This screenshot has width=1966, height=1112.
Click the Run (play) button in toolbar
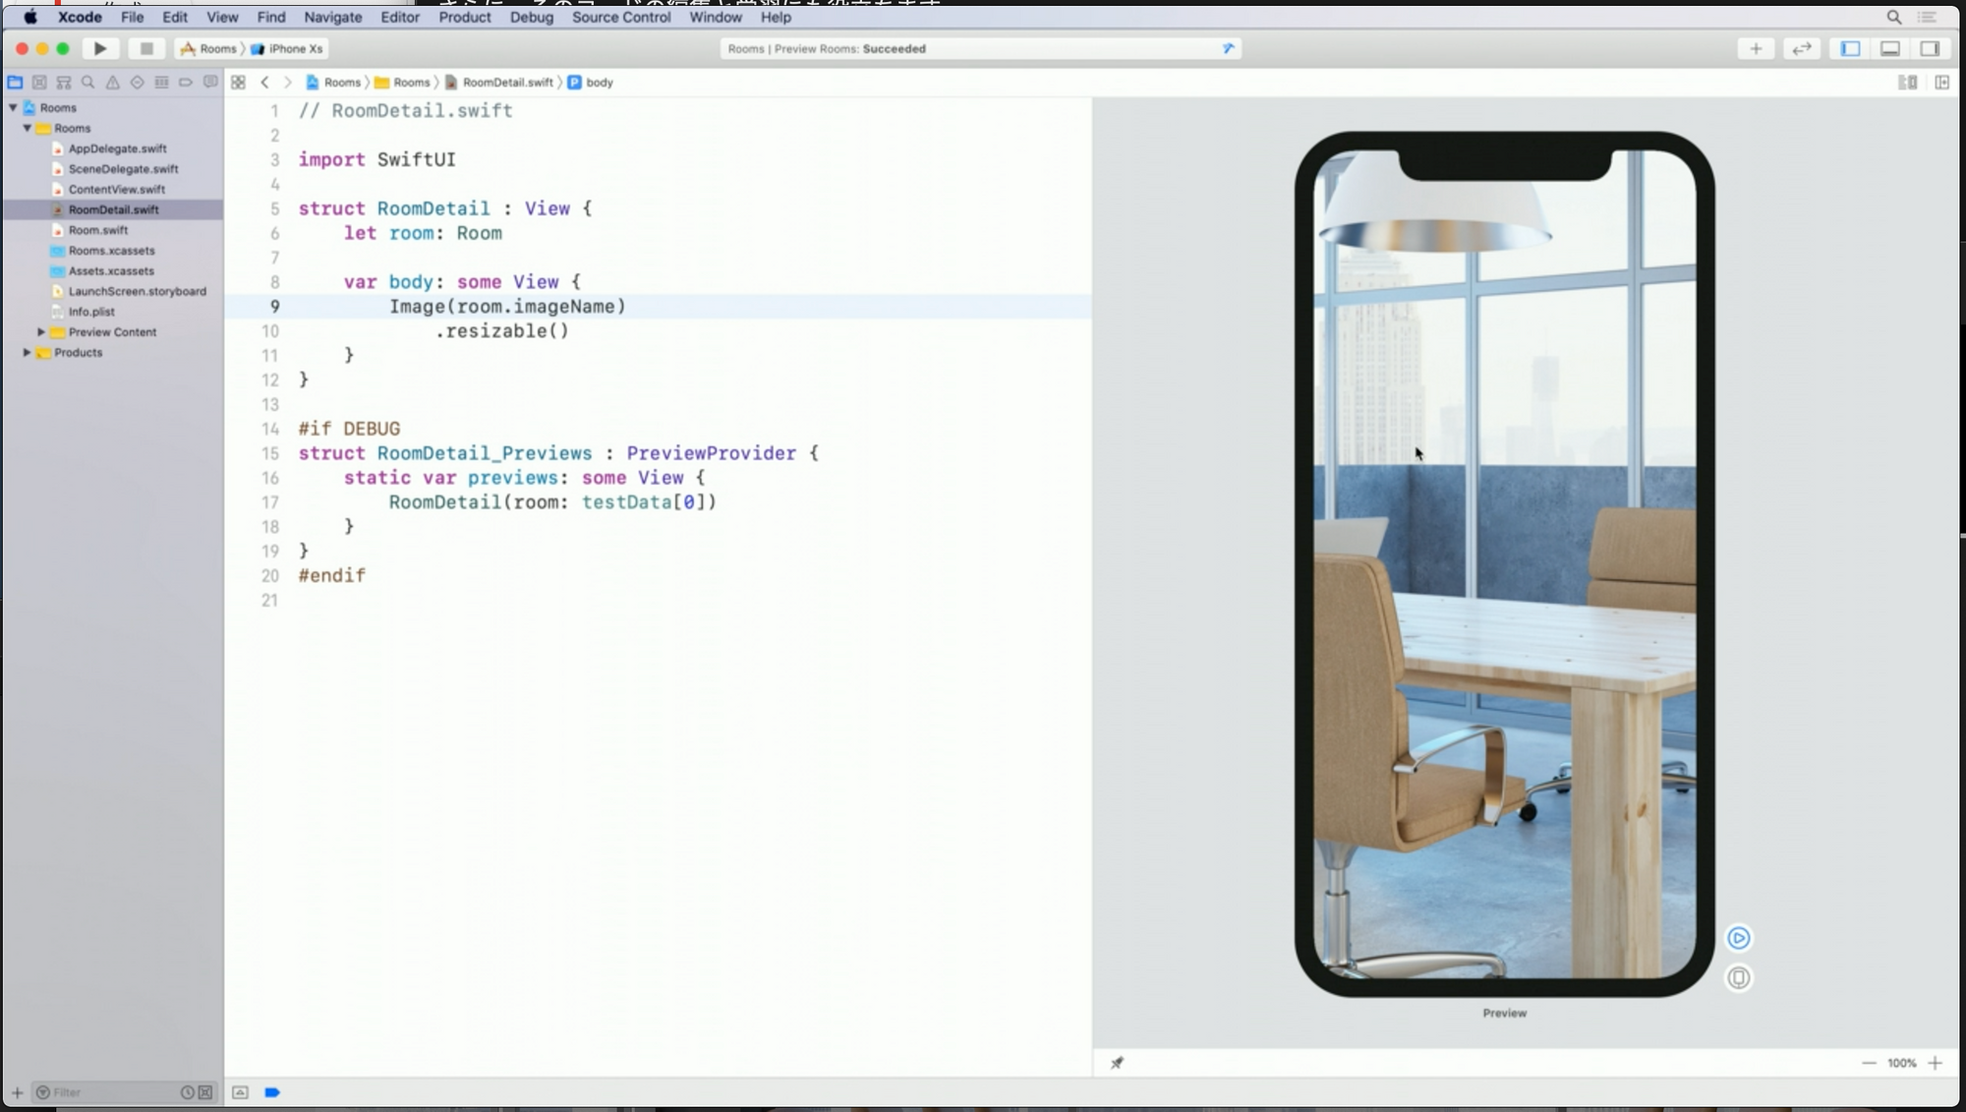[x=99, y=48]
